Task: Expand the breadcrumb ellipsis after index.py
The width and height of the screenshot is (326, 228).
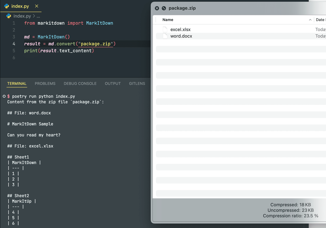Action: pos(38,16)
